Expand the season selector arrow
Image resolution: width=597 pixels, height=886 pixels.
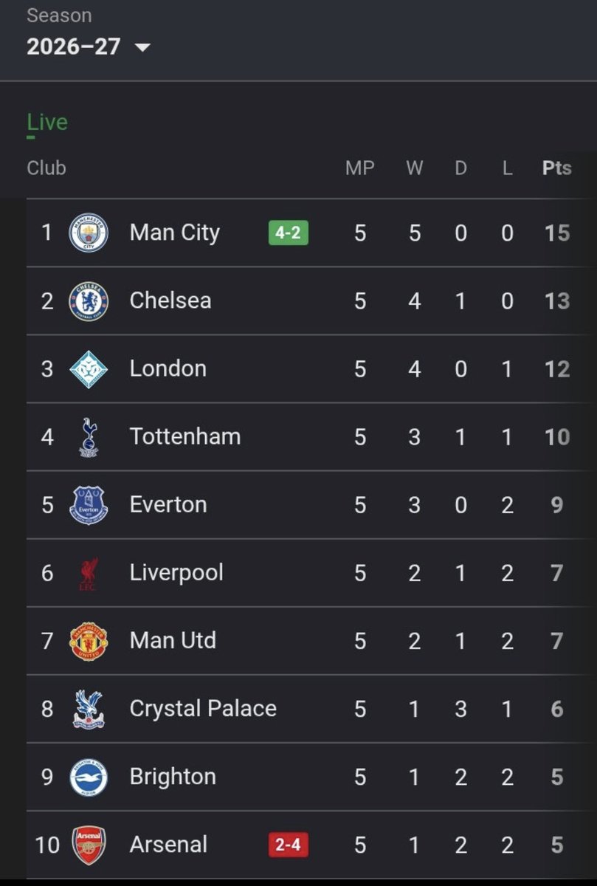[142, 47]
